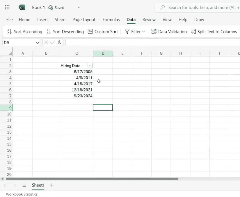The width and height of the screenshot is (240, 197).
Task: Select column D header
Action: click(103, 53)
